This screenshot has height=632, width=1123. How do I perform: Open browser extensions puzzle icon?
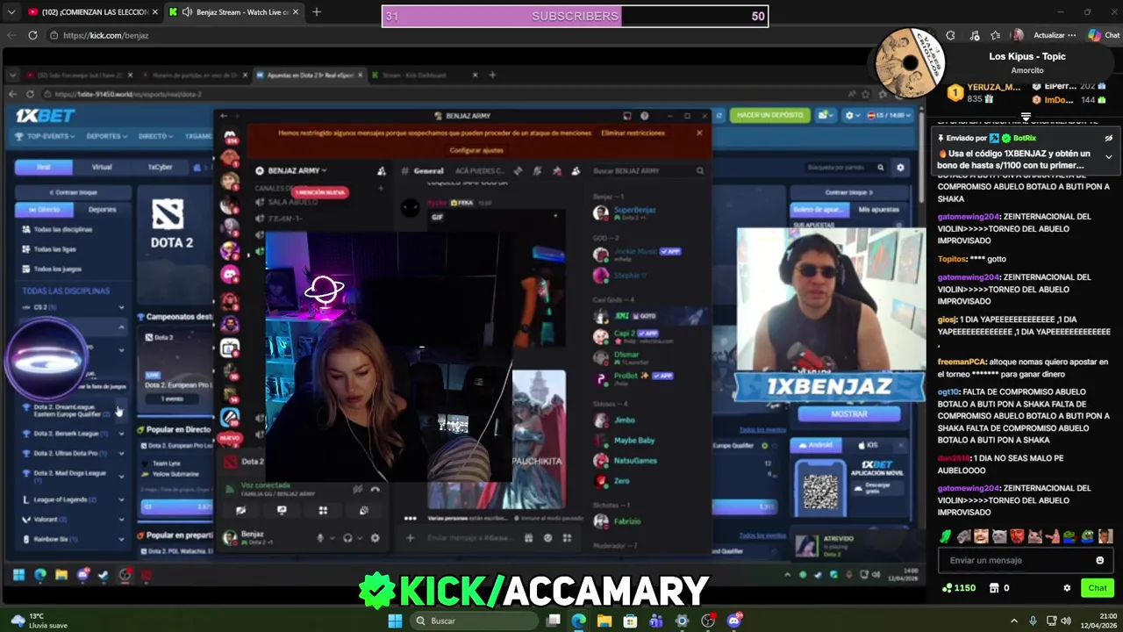tap(950, 35)
